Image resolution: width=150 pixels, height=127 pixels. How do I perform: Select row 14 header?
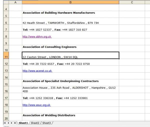(6, 76)
